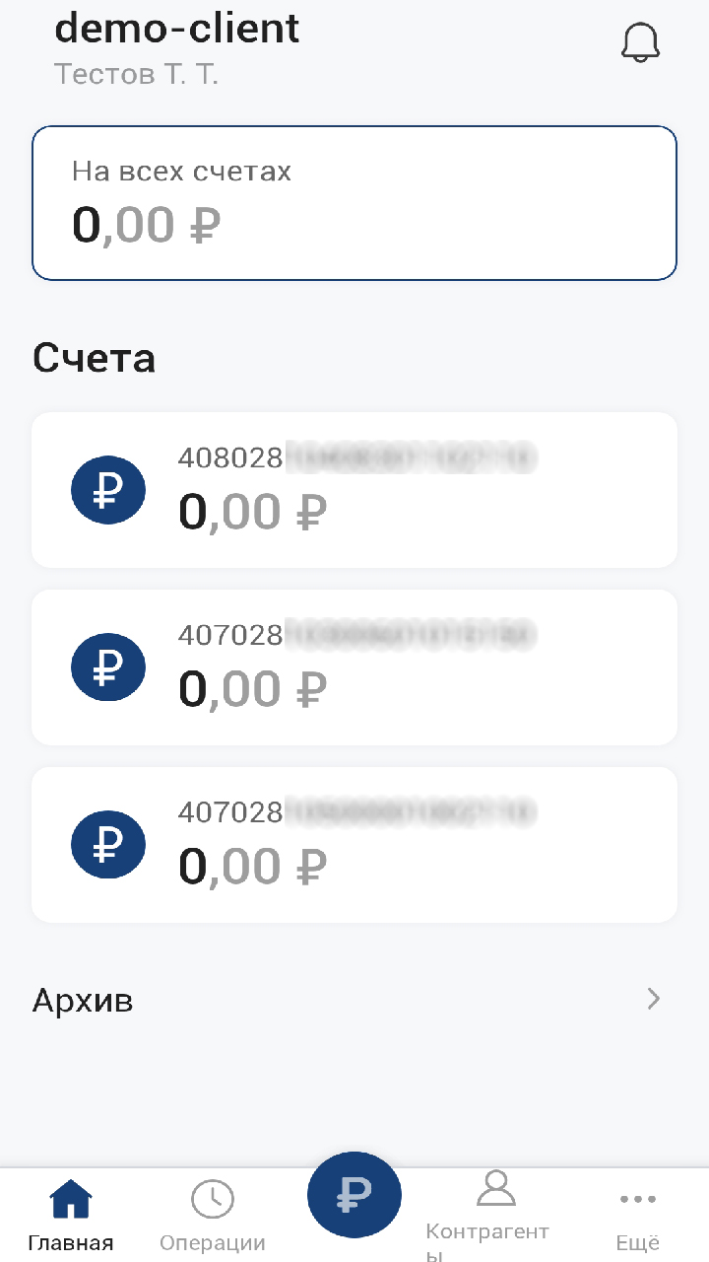Tap the Счета section heading
Viewport: 709px width, 1262px height.
click(x=95, y=358)
